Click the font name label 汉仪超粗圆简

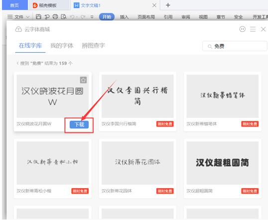[199, 191]
